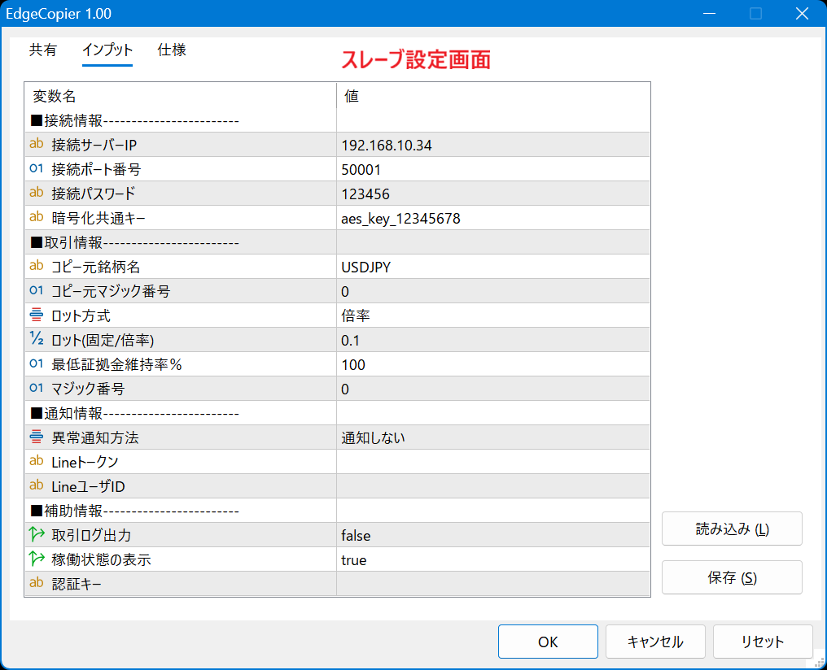Click the リセット button
This screenshot has height=670, width=827.
point(763,642)
